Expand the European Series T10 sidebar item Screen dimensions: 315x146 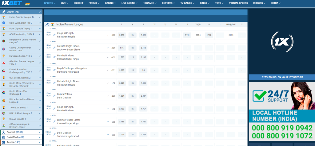click(x=40, y=56)
